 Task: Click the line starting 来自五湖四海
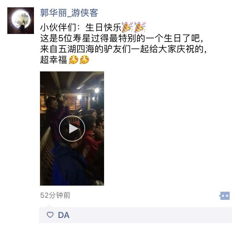(123, 49)
